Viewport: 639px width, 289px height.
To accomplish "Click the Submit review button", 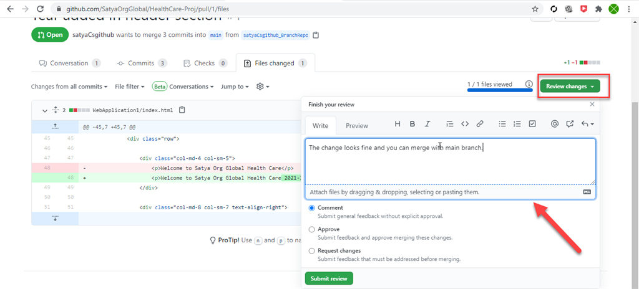I will (x=329, y=279).
